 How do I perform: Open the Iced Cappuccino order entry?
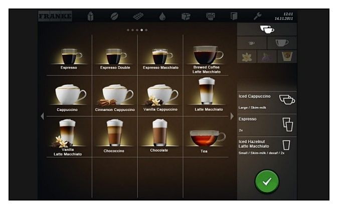point(267,101)
